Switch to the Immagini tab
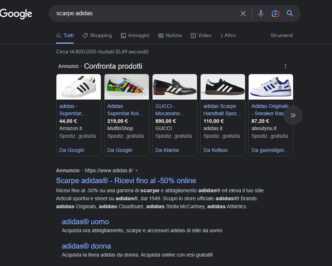Screen dimensions: 332x266 pos(135,36)
